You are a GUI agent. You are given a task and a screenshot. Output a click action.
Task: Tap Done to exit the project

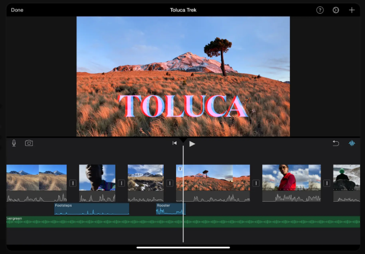[17, 10]
